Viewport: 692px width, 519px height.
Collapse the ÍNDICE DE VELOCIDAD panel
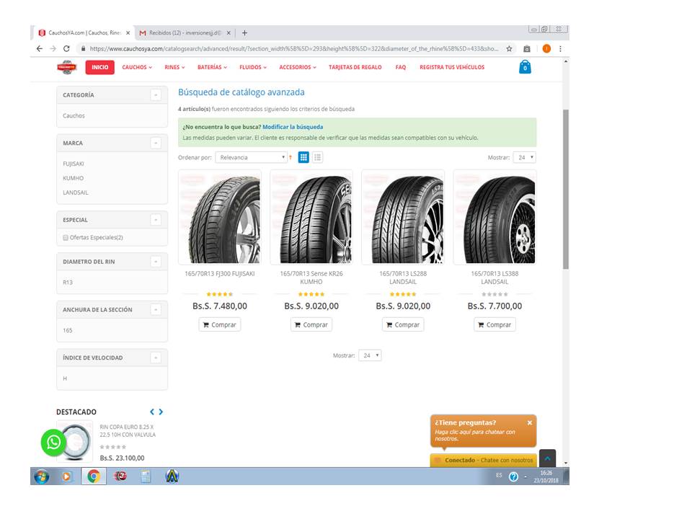[x=156, y=358]
